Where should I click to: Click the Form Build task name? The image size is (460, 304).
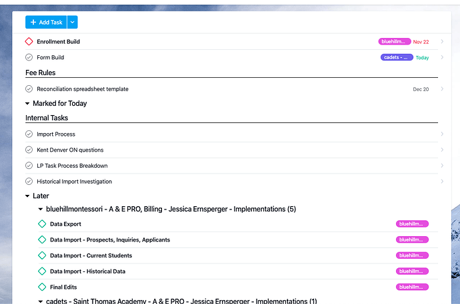point(51,57)
